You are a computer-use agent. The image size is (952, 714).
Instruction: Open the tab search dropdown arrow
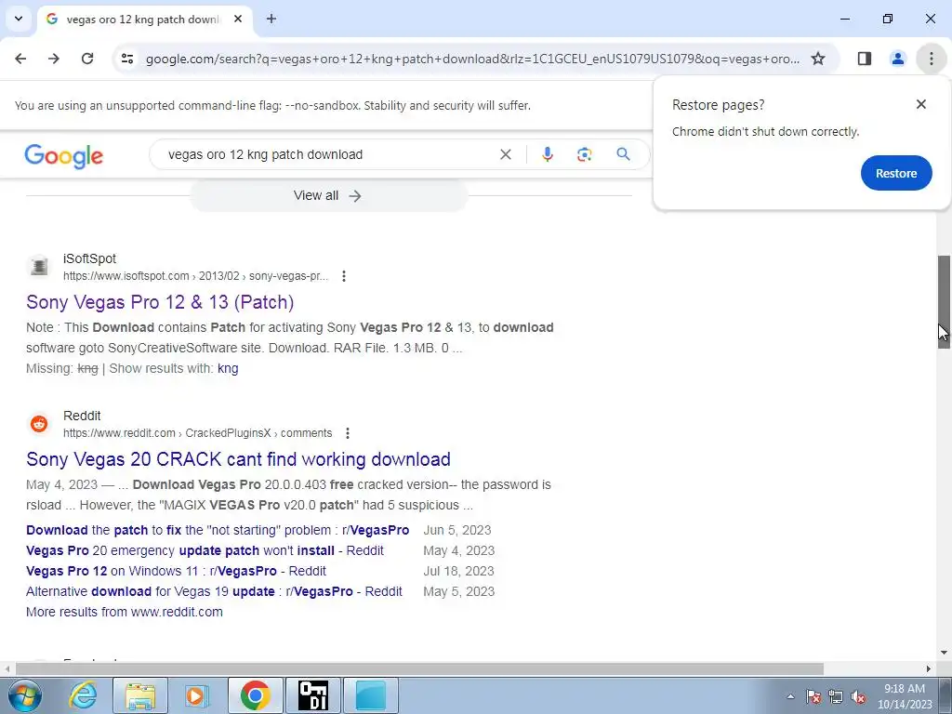[19, 19]
